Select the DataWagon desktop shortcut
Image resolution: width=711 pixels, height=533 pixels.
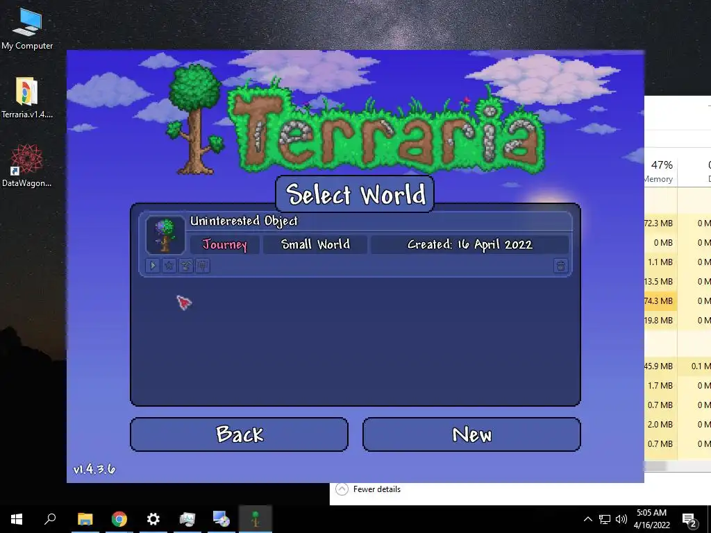pyautogui.click(x=27, y=166)
